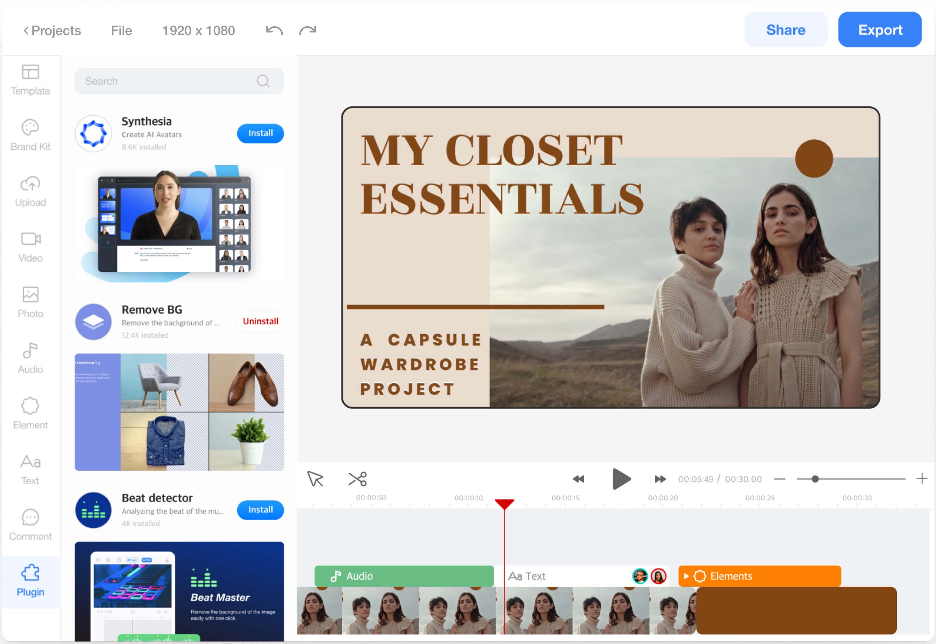Click the timeline zoom slider handle
The width and height of the screenshot is (936, 644).
815,479
